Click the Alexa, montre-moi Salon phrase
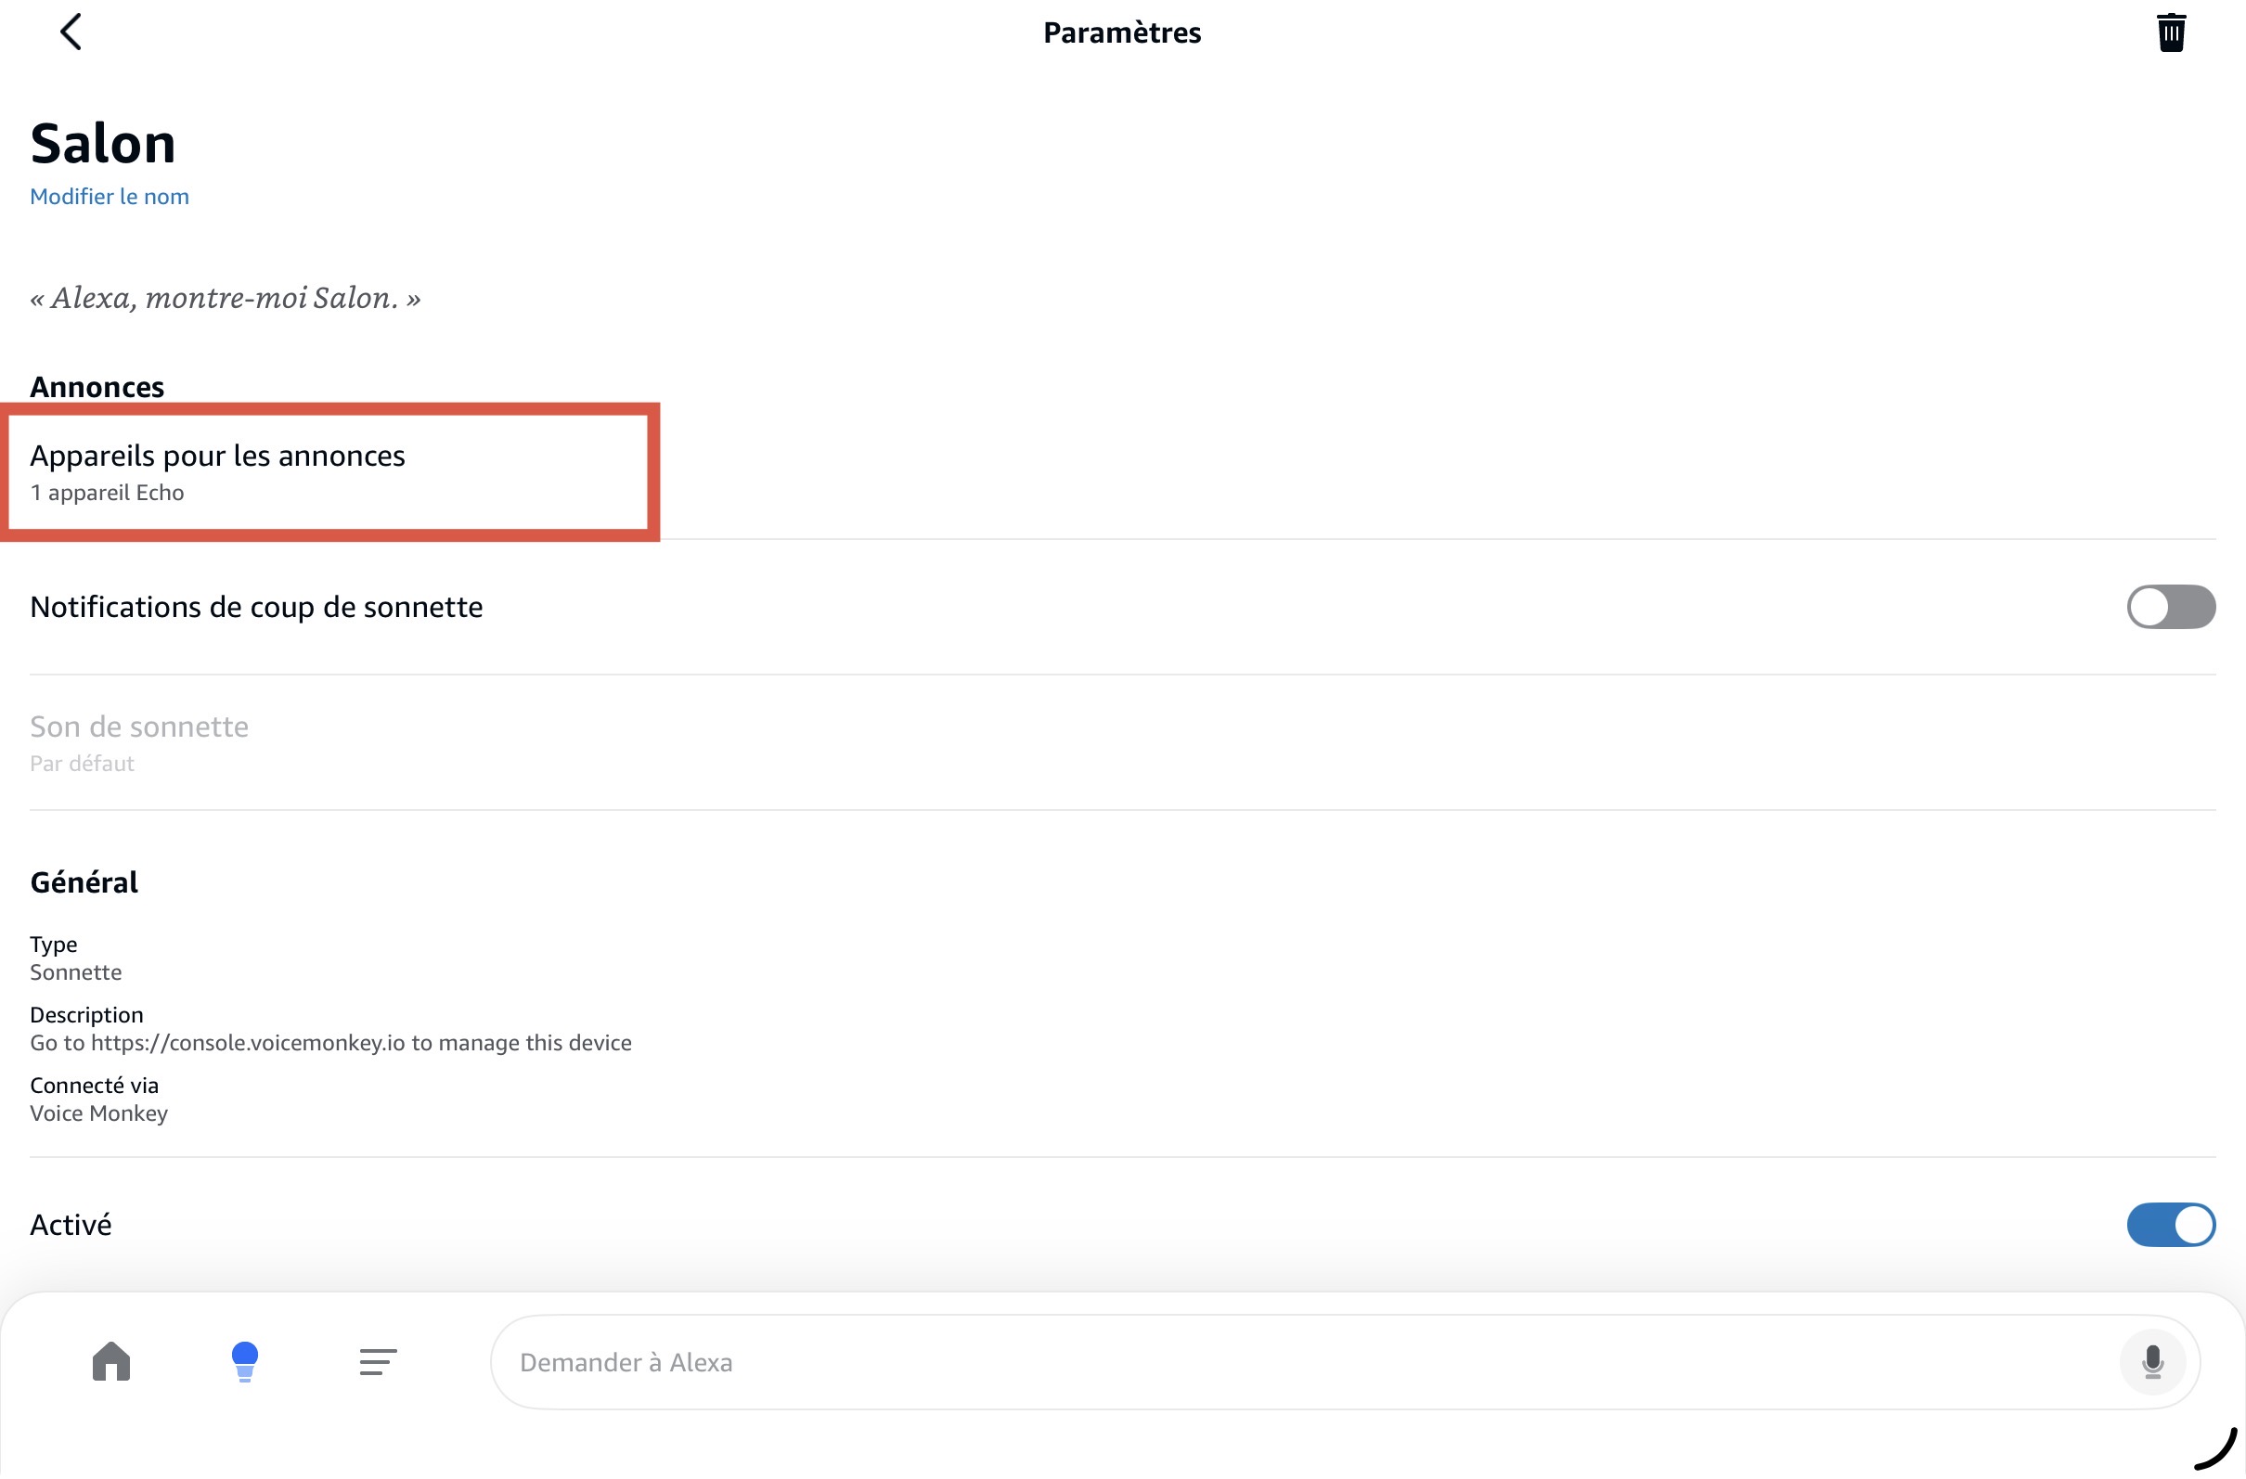Image resolution: width=2246 pixels, height=1479 pixels. click(x=225, y=298)
